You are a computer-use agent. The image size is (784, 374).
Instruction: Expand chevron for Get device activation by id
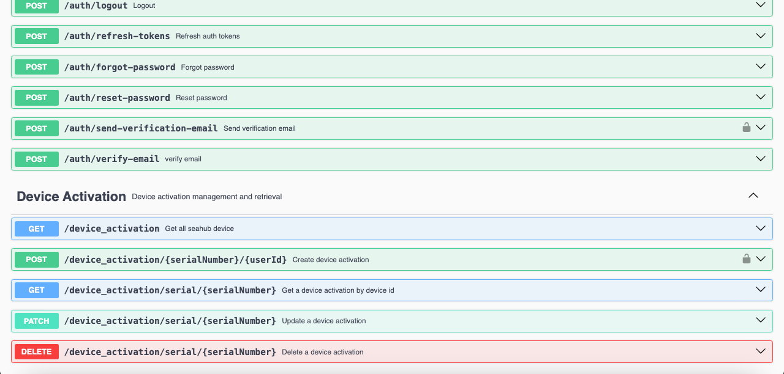coord(761,290)
